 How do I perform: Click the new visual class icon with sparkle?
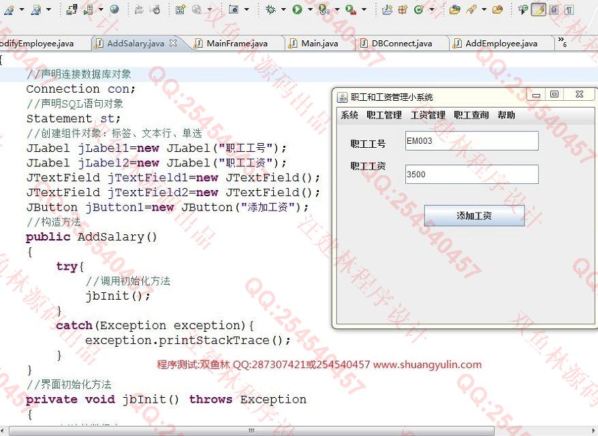[x=180, y=10]
